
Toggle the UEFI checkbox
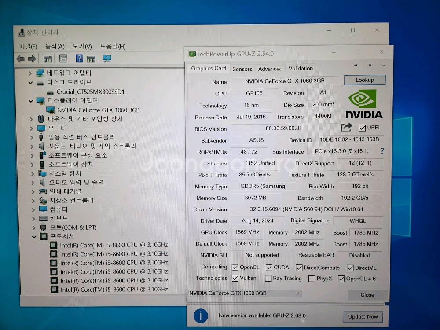362,128
